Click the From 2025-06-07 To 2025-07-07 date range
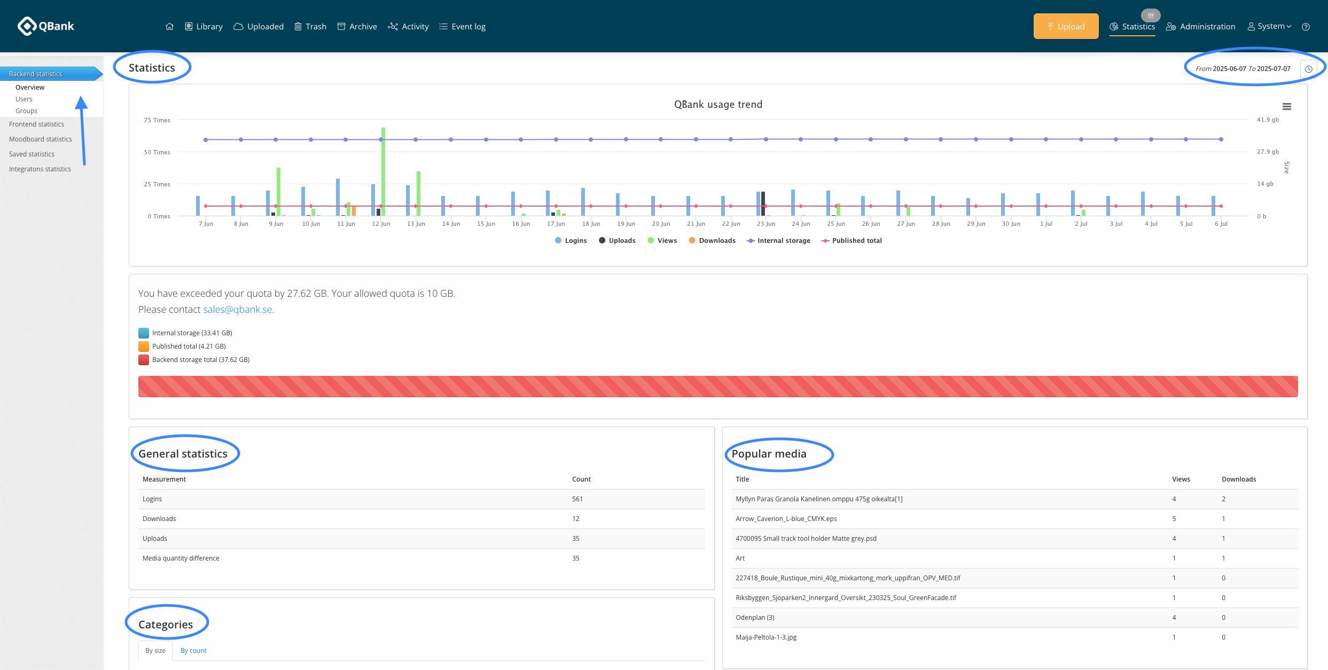Viewport: 1328px width, 670px height. (1243, 69)
